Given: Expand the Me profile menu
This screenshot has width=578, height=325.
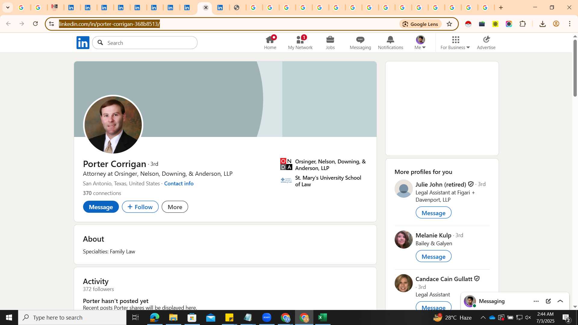Looking at the screenshot, I should (x=420, y=42).
